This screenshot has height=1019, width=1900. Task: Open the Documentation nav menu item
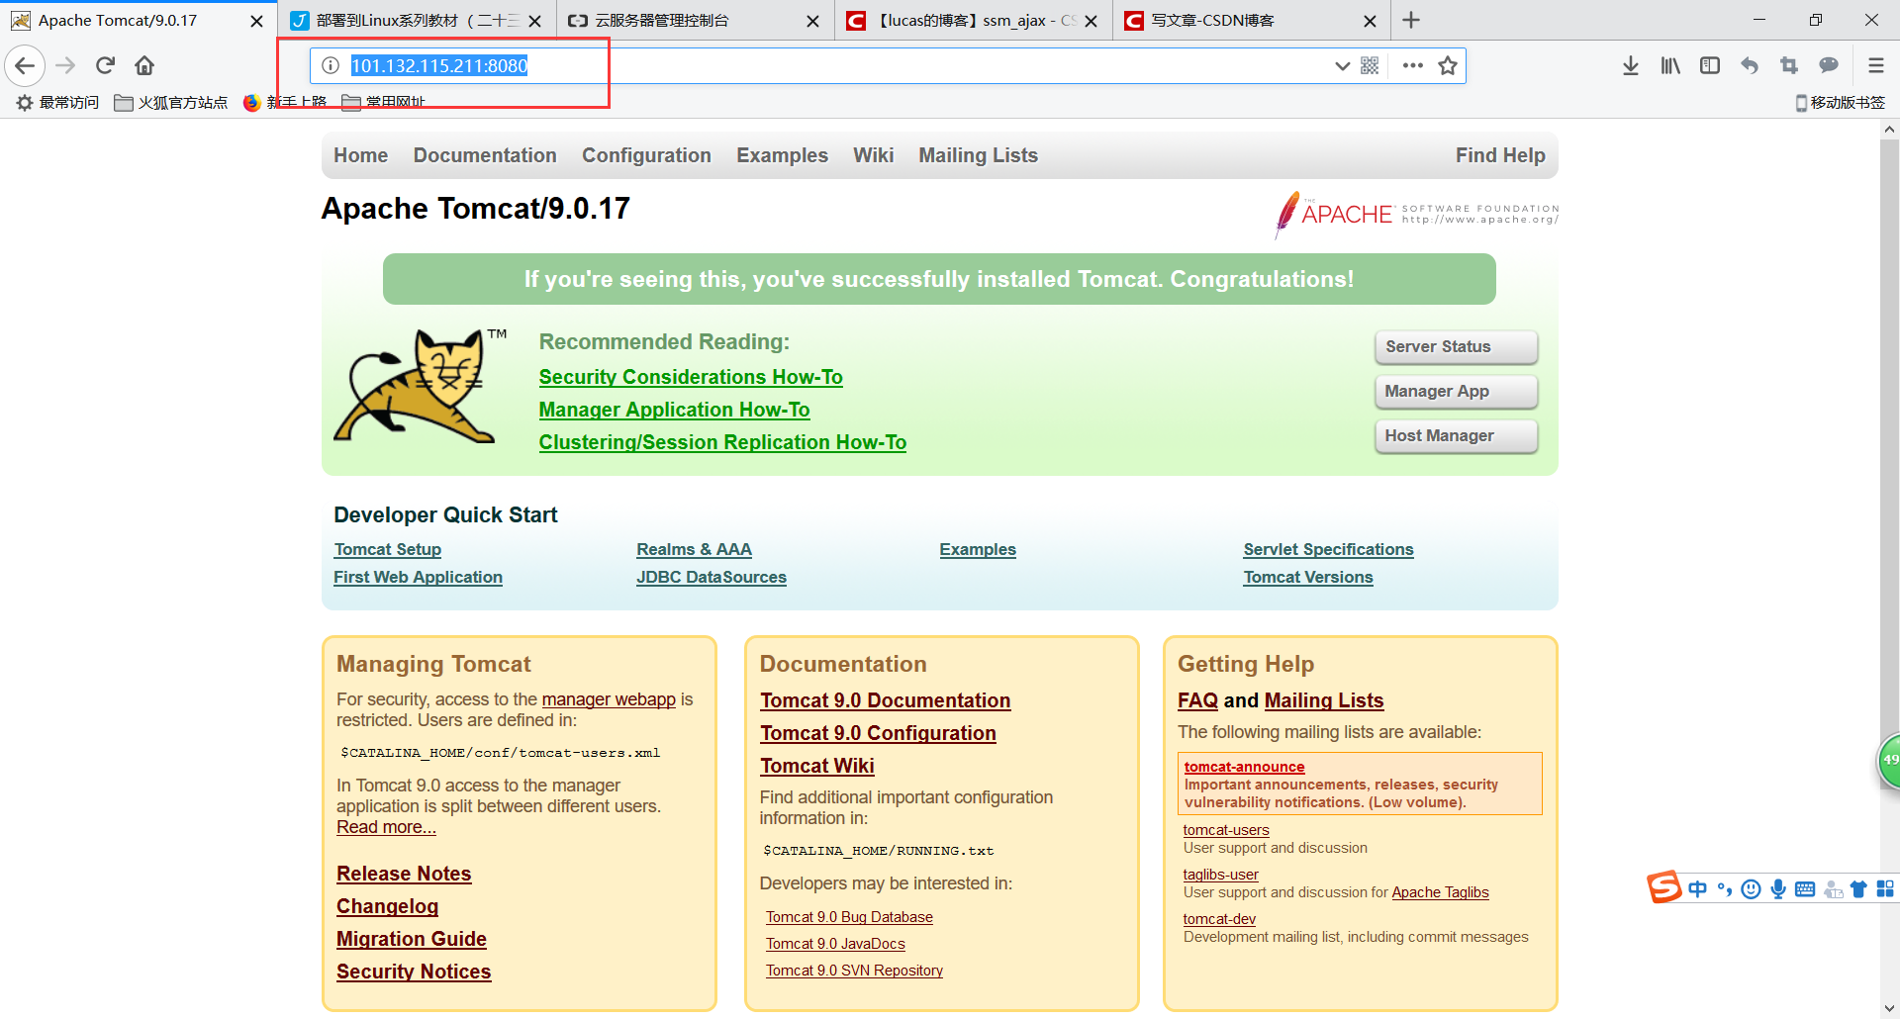pos(485,155)
